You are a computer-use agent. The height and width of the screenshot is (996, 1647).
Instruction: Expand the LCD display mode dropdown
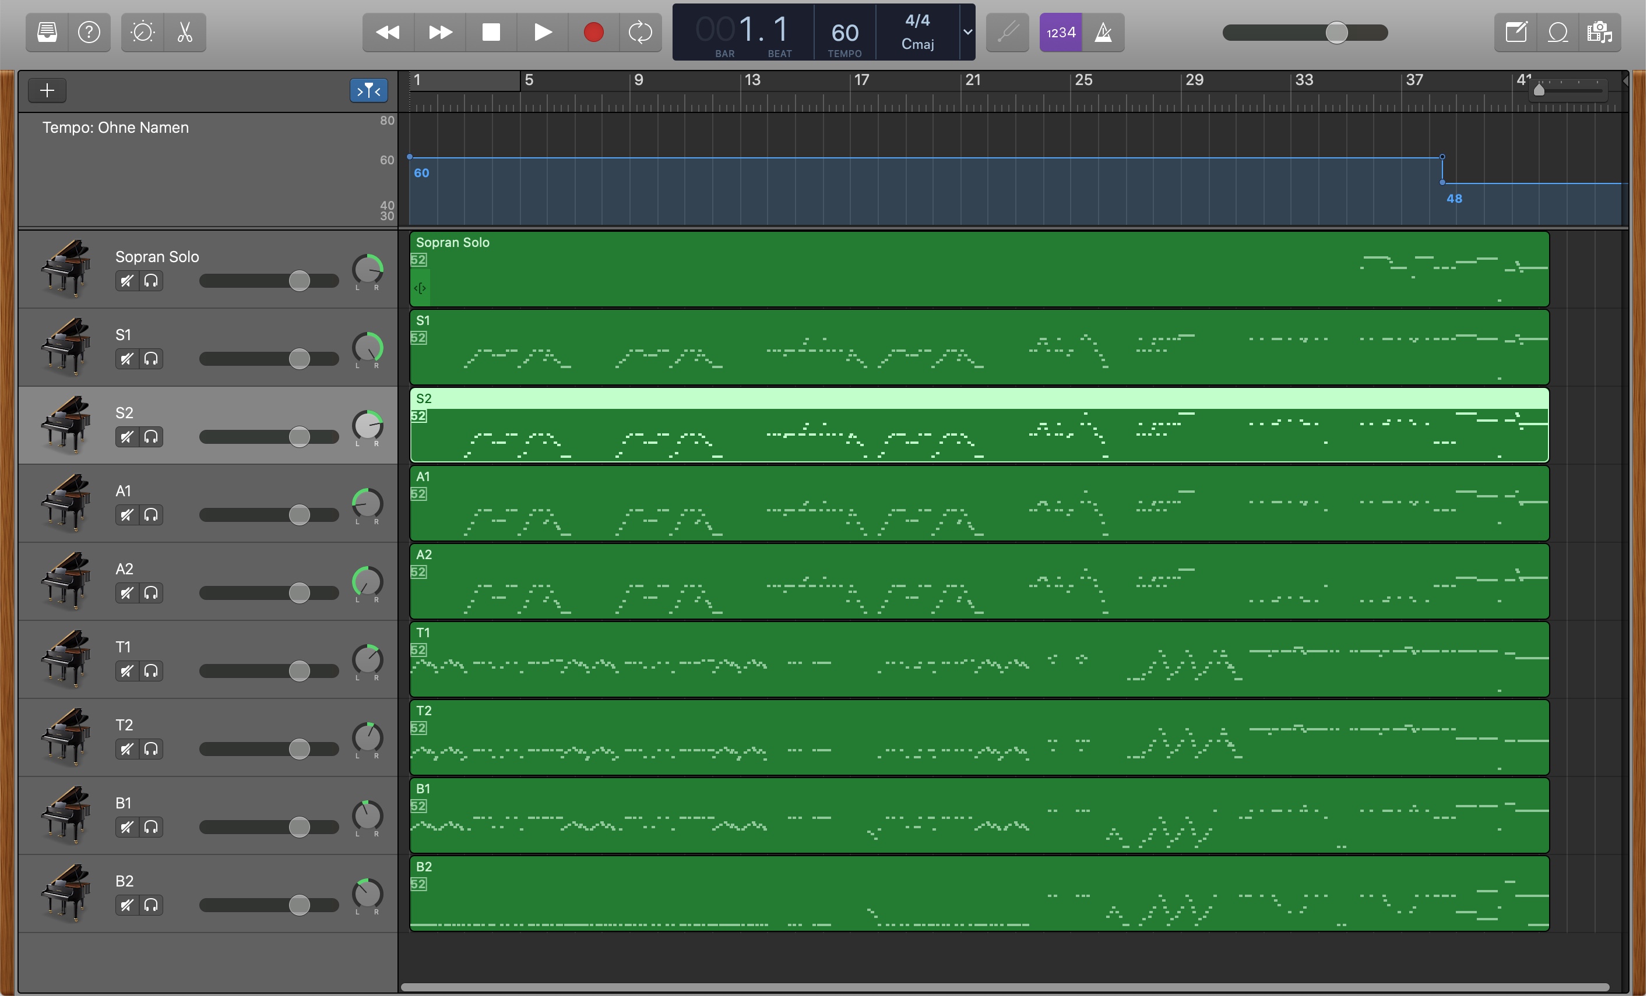point(967,32)
